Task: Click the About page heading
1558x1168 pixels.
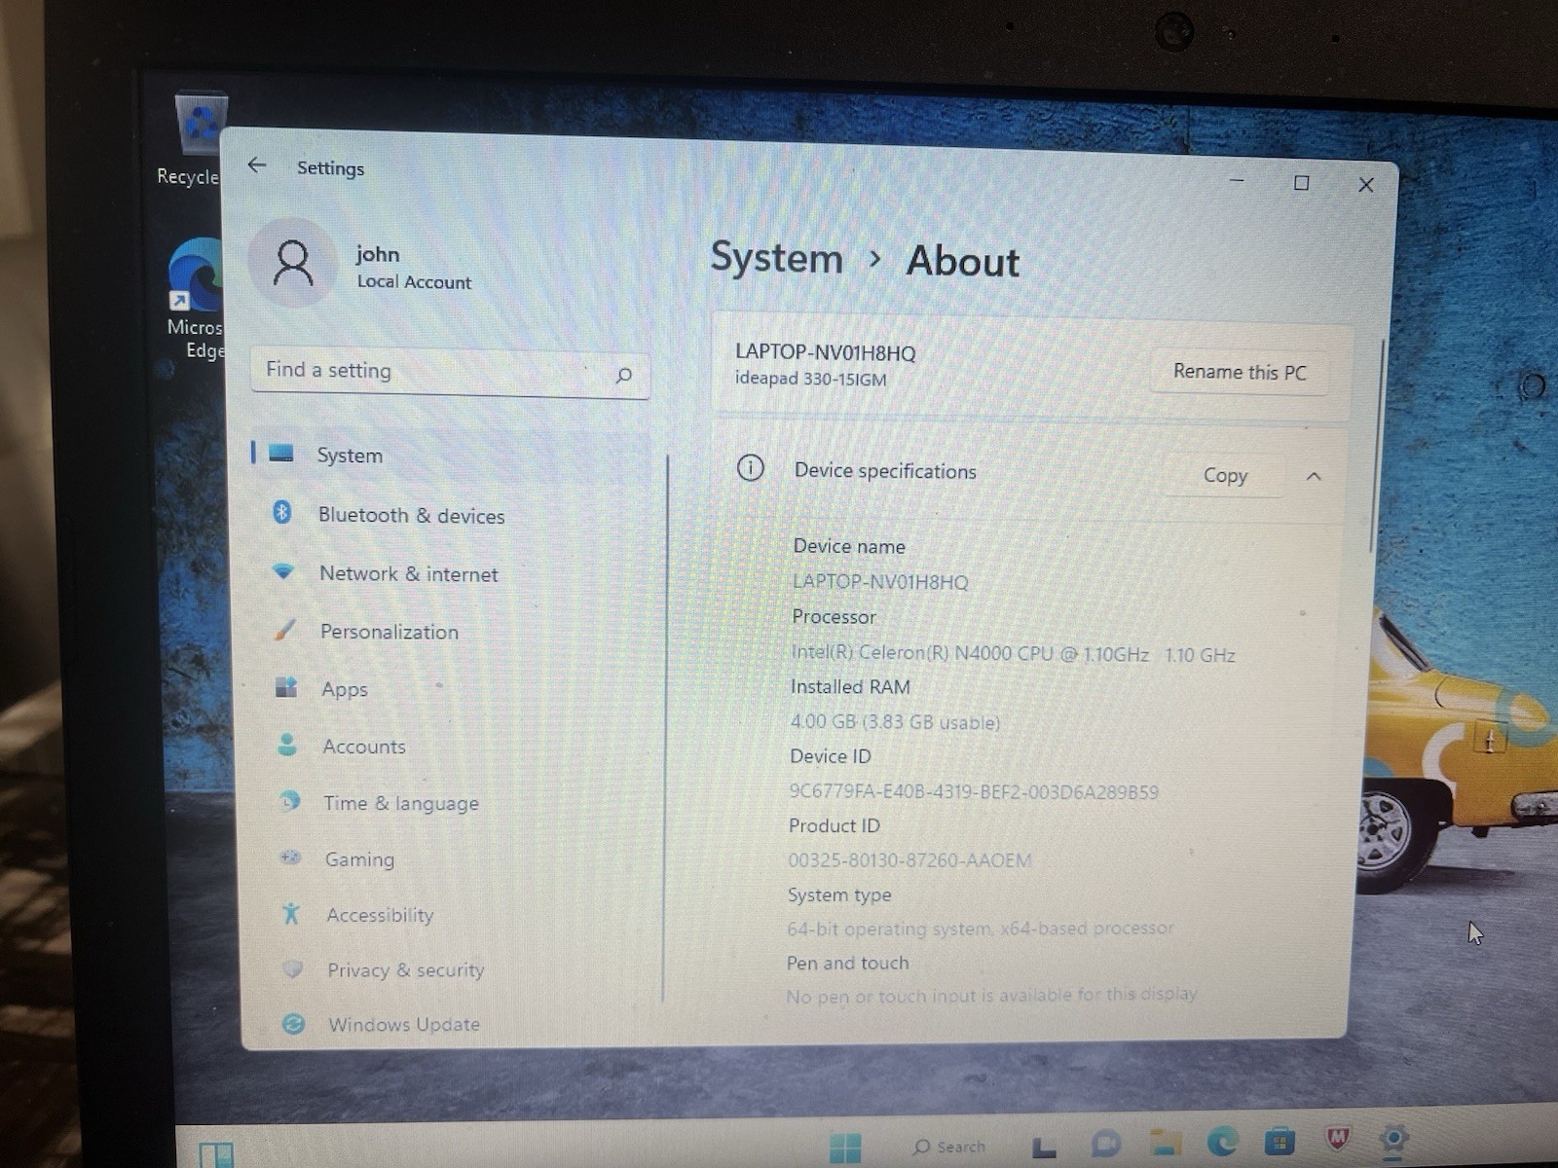Action: coord(962,261)
